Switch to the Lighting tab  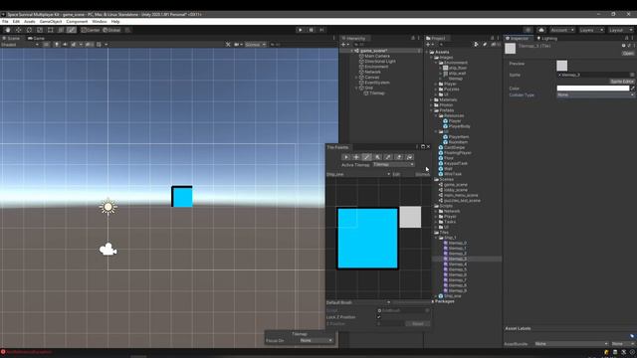[546, 38]
